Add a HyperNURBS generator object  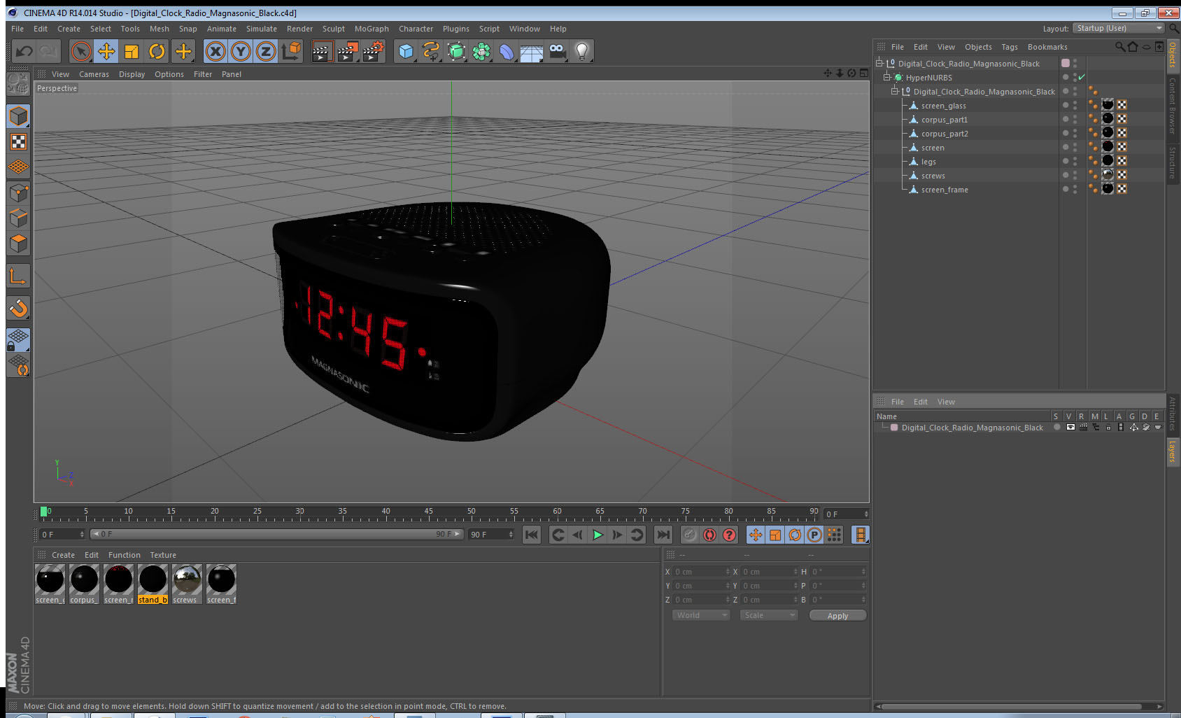(x=456, y=51)
